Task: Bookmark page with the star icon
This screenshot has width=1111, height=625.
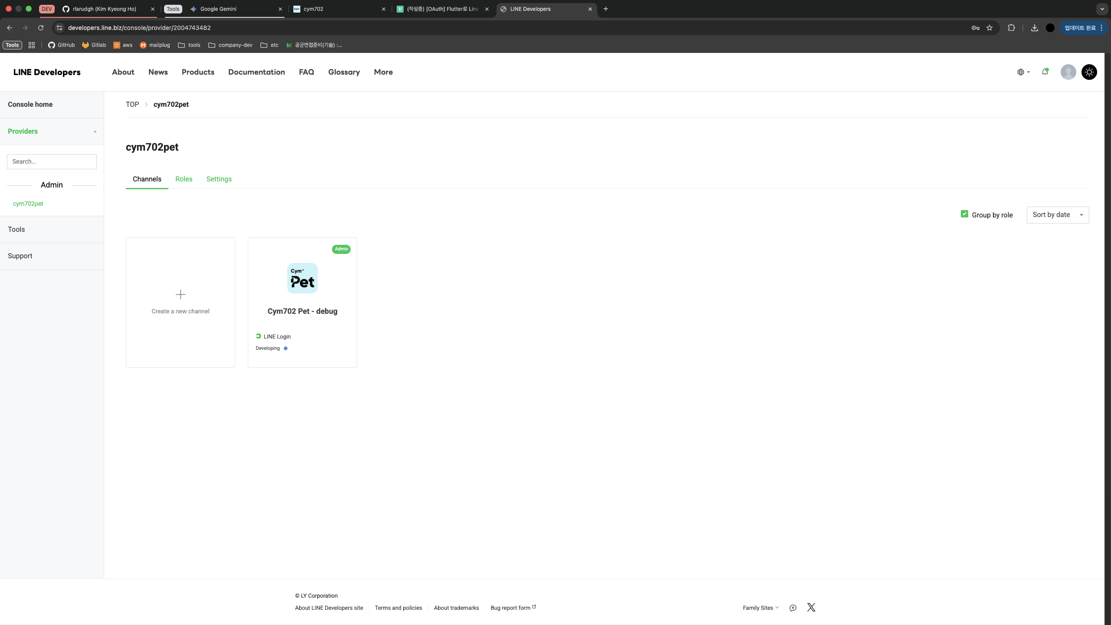Action: point(989,28)
